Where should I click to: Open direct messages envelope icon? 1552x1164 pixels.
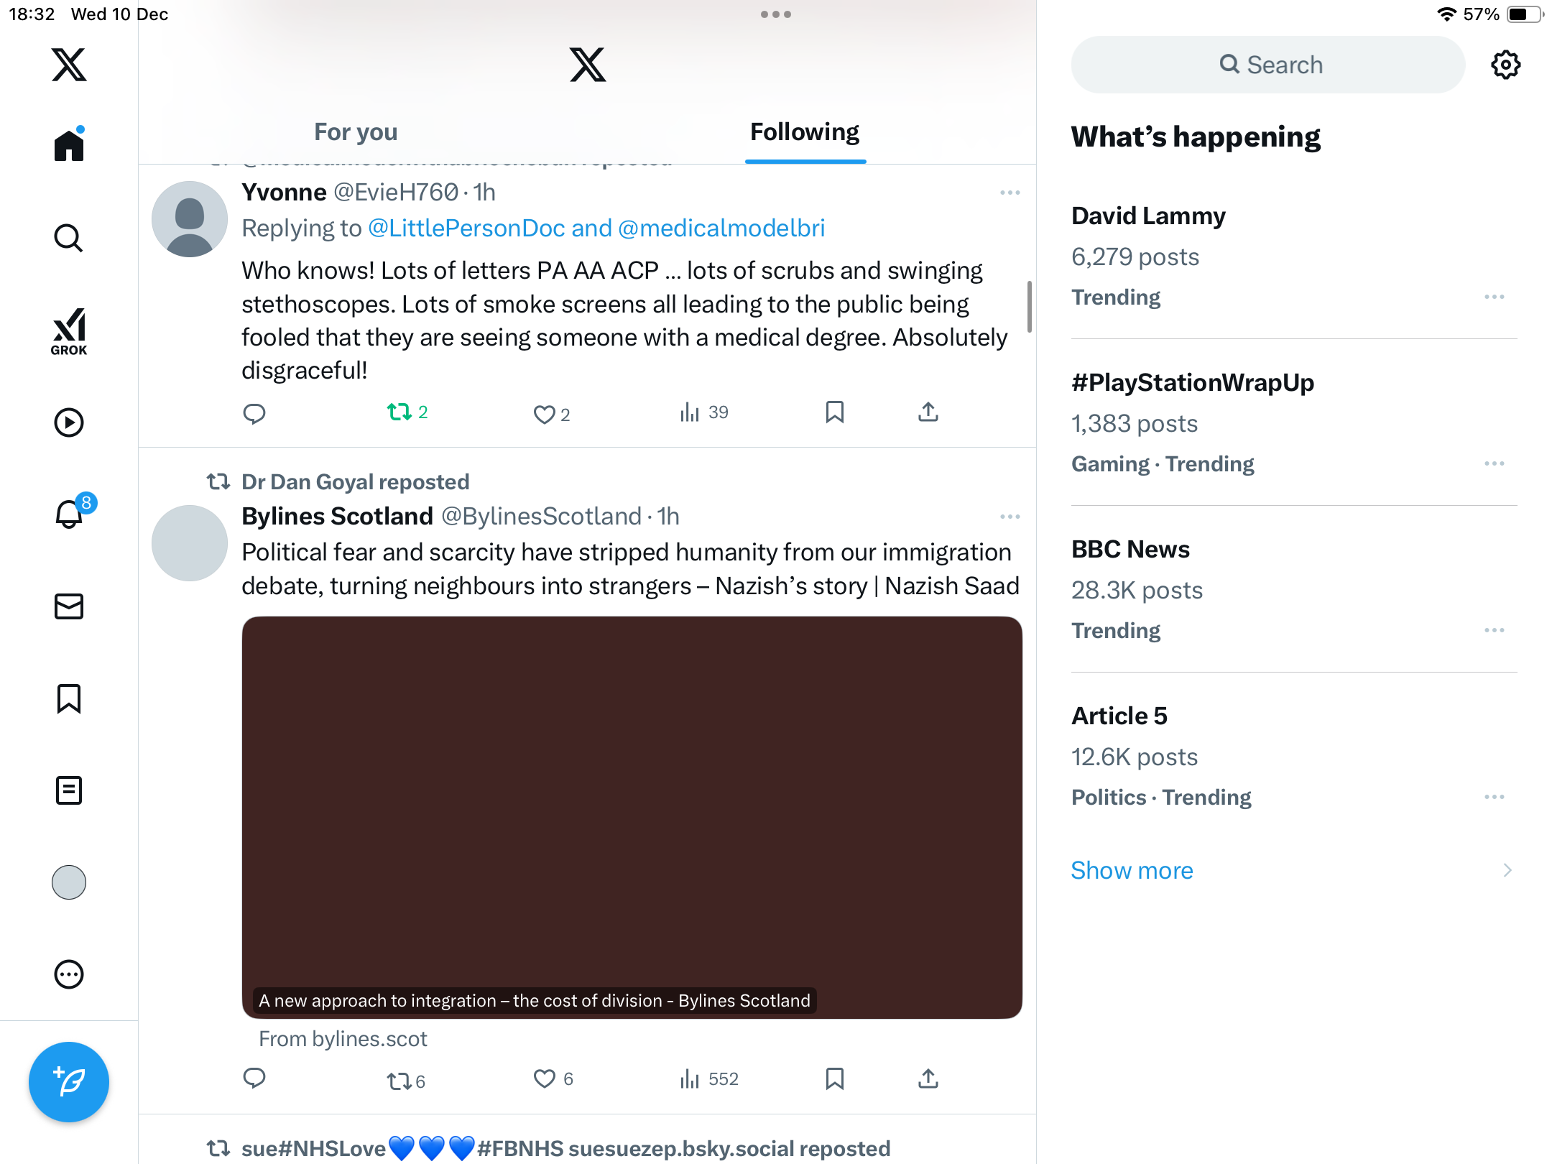click(69, 606)
